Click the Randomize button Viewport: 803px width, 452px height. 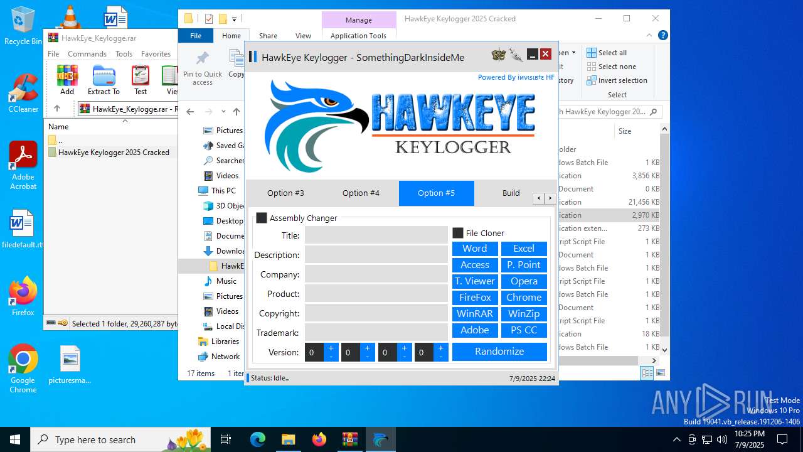(x=499, y=352)
